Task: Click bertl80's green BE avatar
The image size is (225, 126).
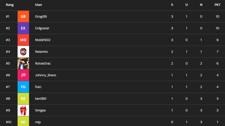Action: coord(23,99)
